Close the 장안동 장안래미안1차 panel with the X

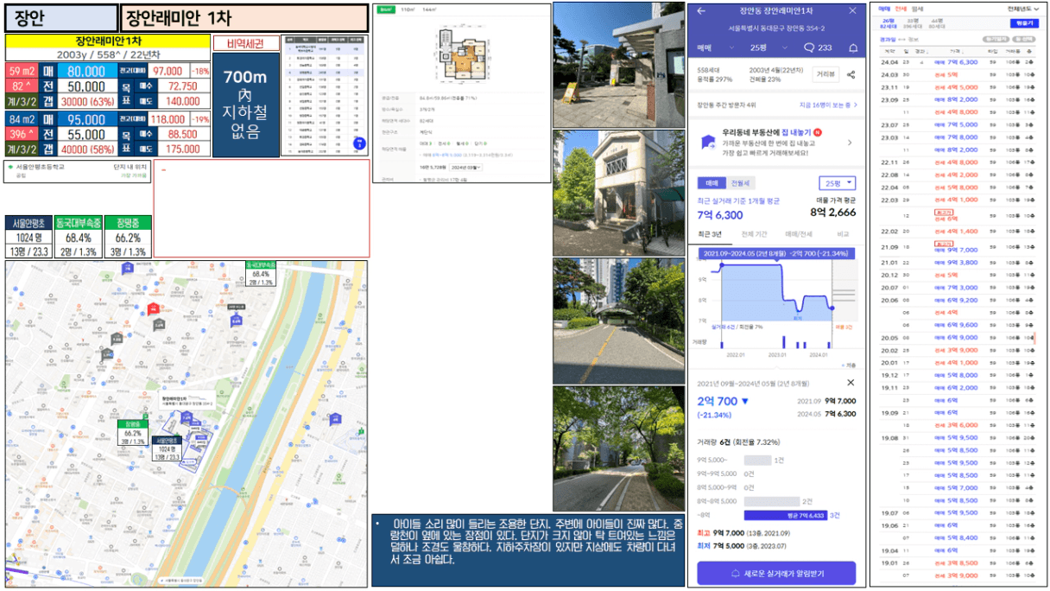[x=852, y=11]
